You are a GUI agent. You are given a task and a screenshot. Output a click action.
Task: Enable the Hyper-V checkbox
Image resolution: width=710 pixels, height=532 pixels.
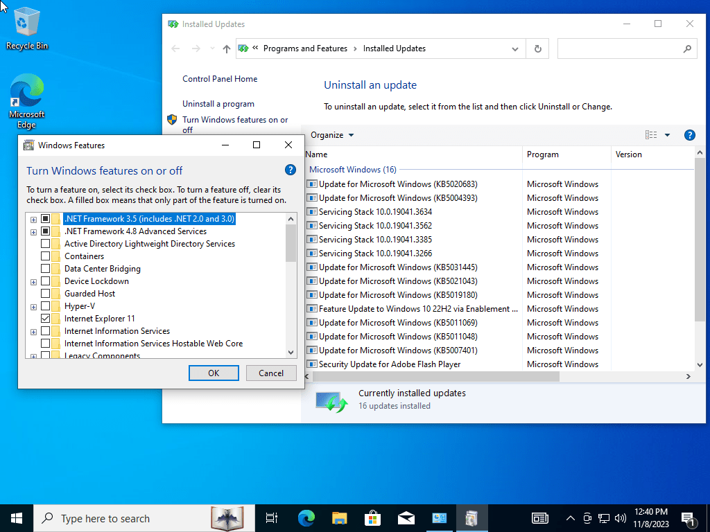45,305
